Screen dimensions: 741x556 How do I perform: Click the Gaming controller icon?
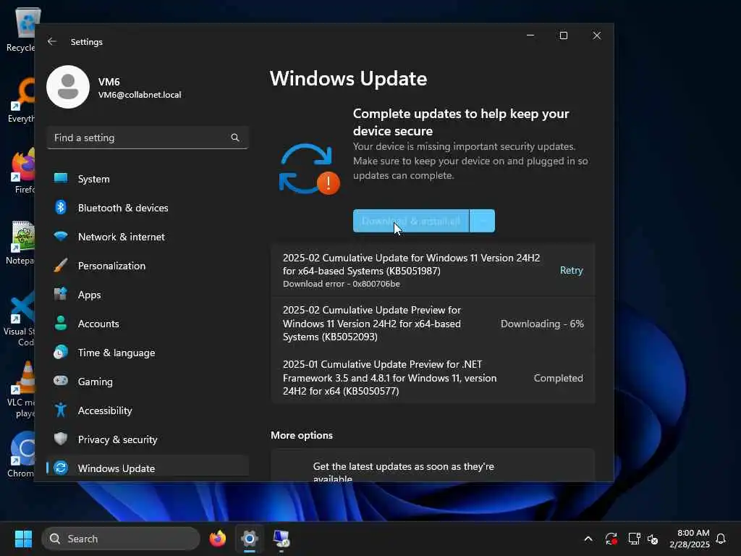point(61,381)
